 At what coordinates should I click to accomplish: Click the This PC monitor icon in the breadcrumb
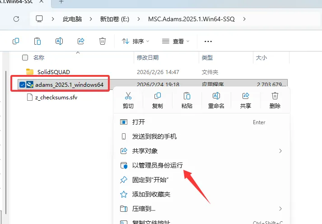tap(39, 19)
